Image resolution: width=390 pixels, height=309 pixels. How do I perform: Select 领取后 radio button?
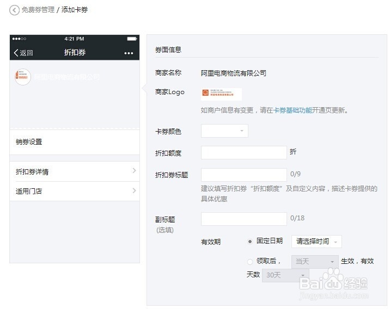tap(250, 262)
